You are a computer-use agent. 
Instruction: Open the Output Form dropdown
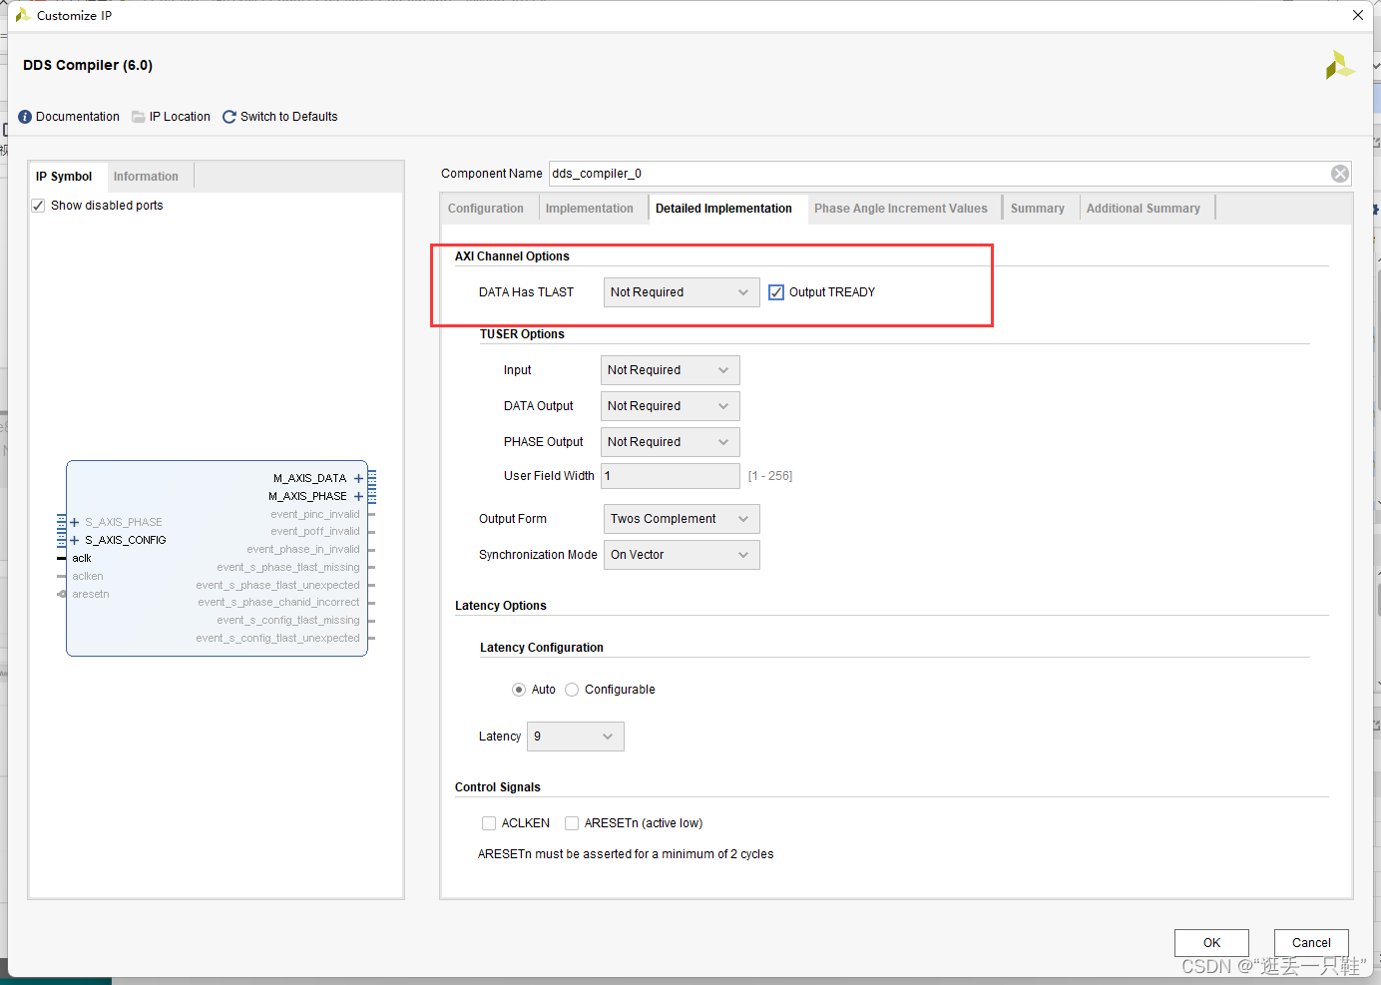(682, 519)
